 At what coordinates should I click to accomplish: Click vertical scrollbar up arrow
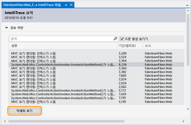(x=188, y=11)
